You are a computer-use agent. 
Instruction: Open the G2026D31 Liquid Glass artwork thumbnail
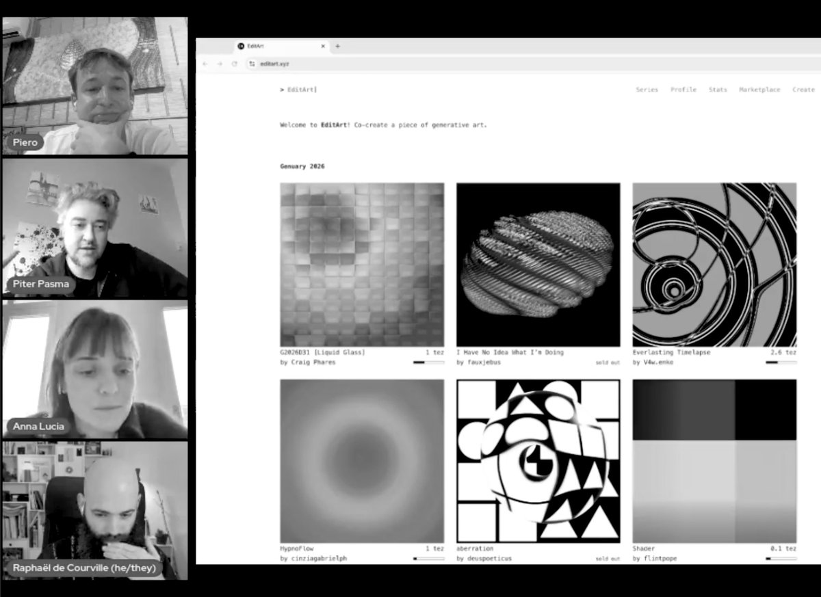point(362,265)
